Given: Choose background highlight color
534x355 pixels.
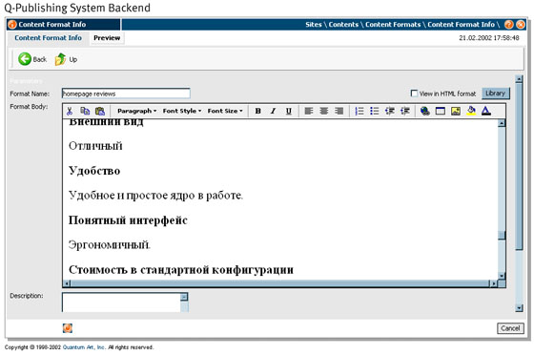Looking at the screenshot, I should pyautogui.click(x=471, y=111).
